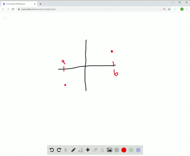
Task: Select the pointer selection tool
Action: 66,150
